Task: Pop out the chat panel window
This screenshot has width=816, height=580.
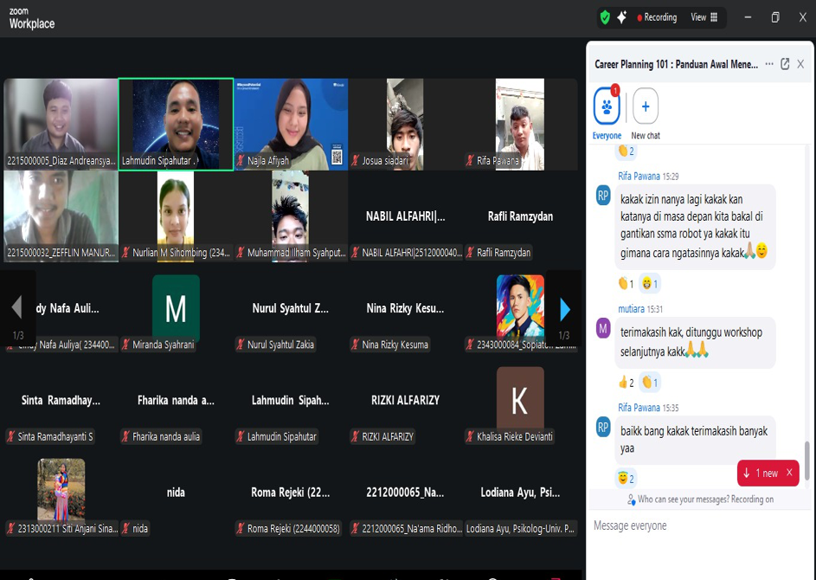Action: [x=785, y=64]
